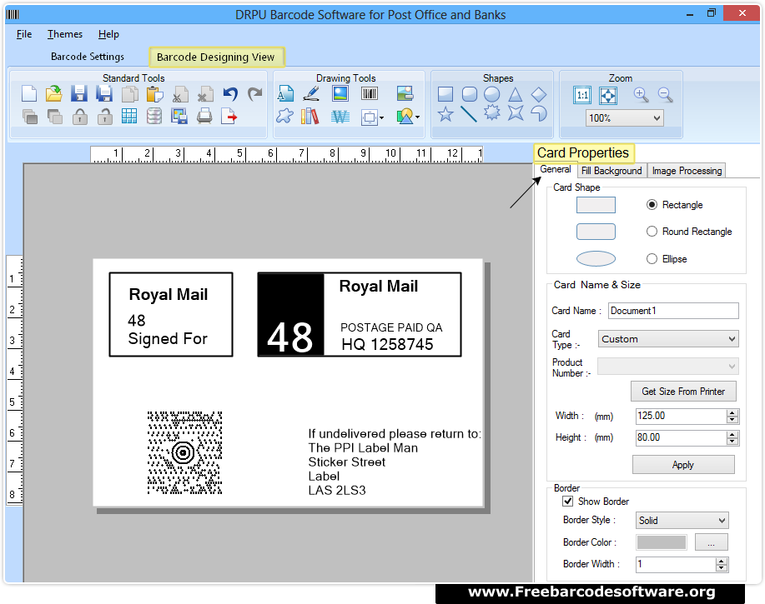765x604 pixels.
Task: Draw a rounded rectangle shape
Action: pyautogui.click(x=470, y=94)
